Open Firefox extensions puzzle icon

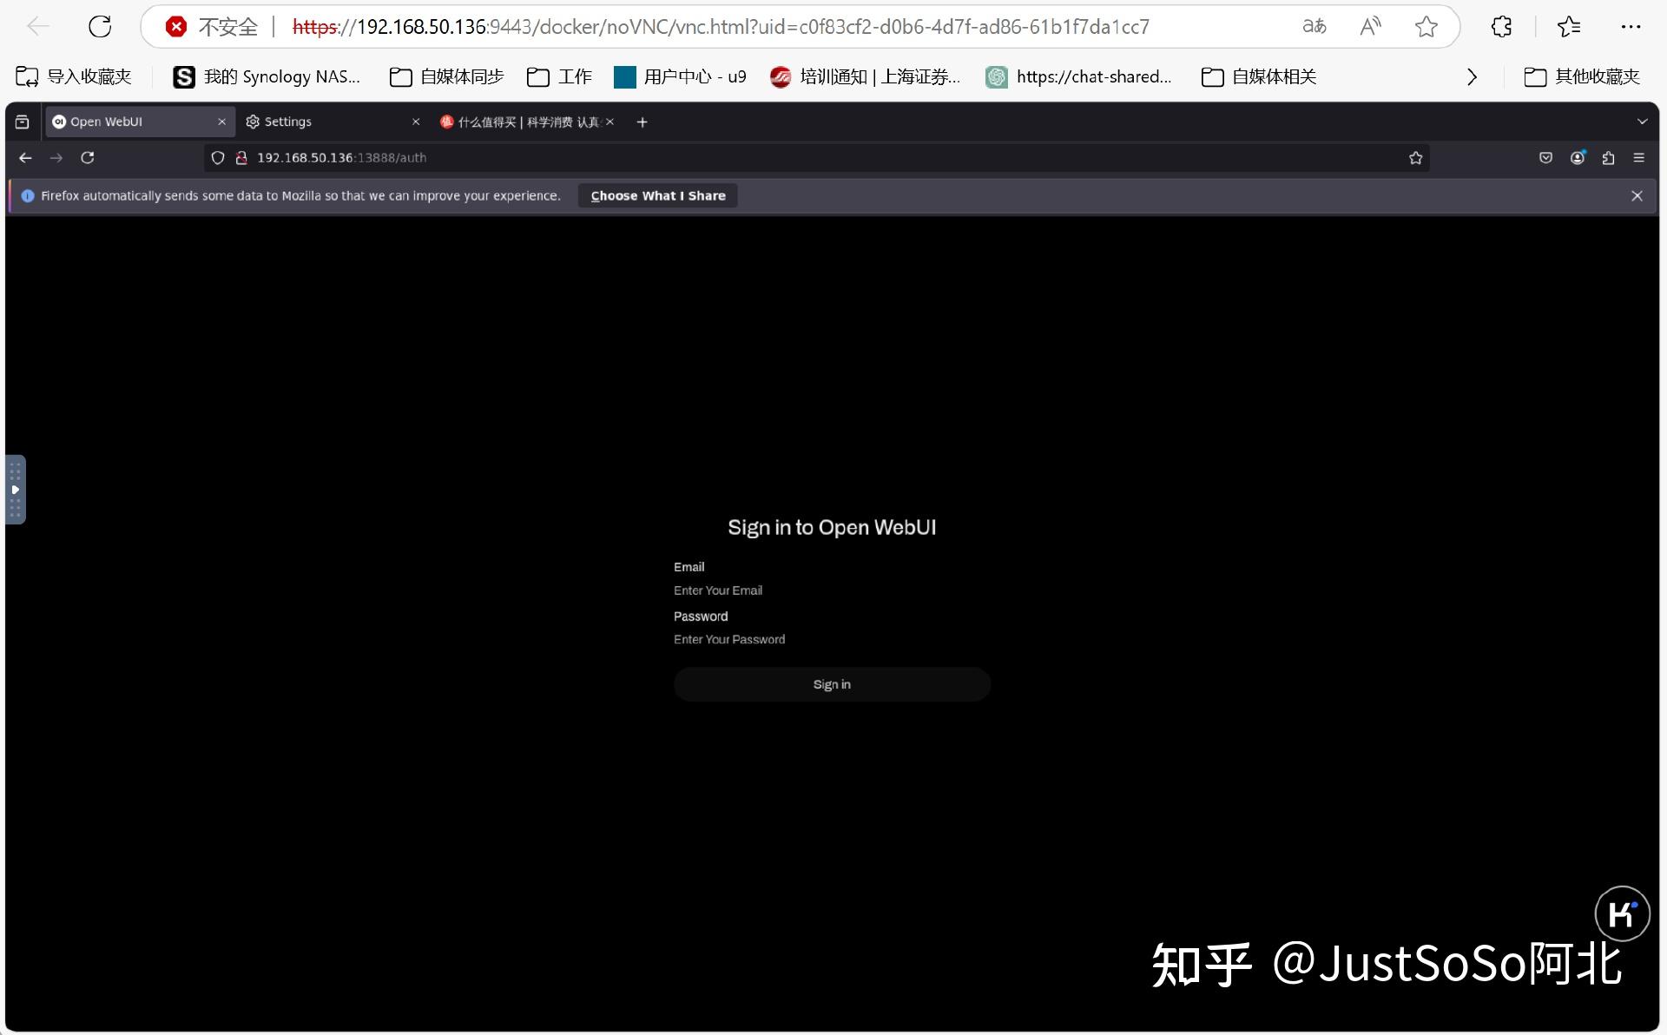(x=1608, y=157)
